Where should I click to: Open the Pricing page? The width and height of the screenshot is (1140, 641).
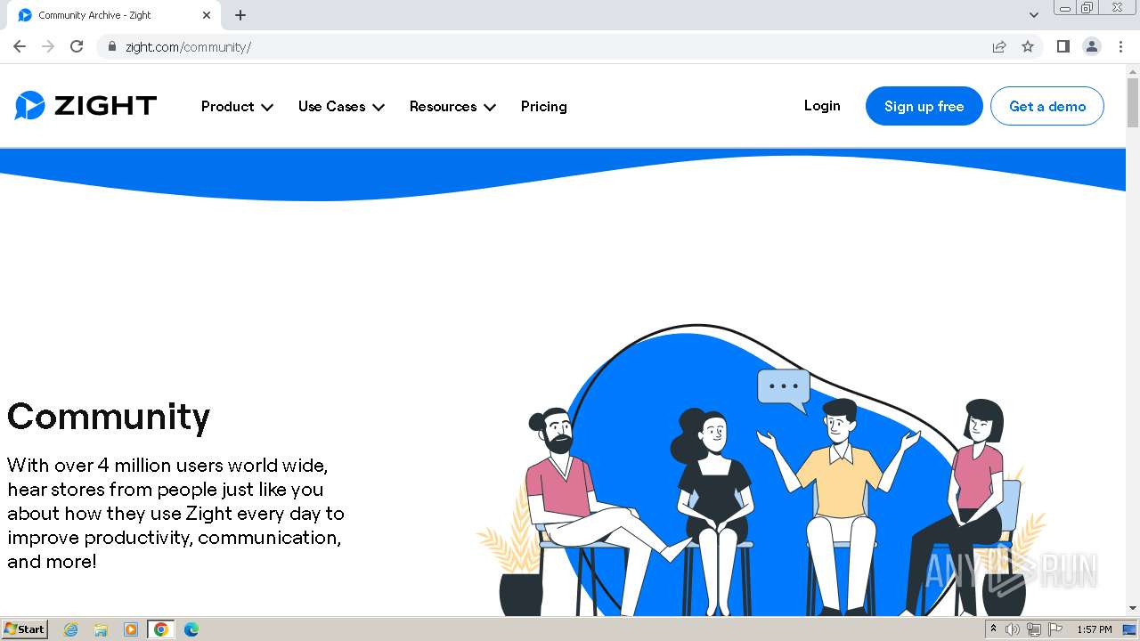(543, 106)
